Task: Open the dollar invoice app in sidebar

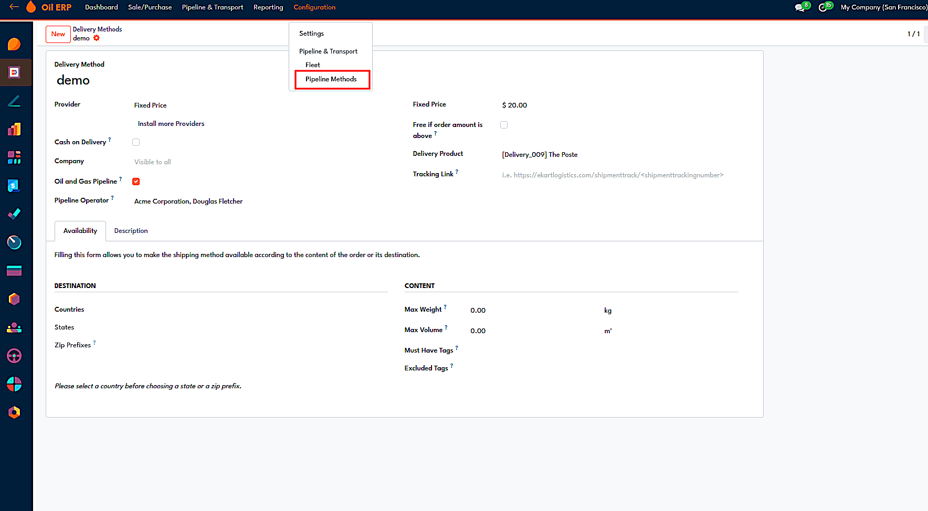Action: point(14,186)
